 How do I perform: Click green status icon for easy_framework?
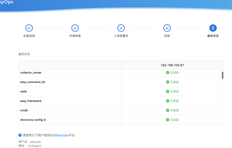167,101
